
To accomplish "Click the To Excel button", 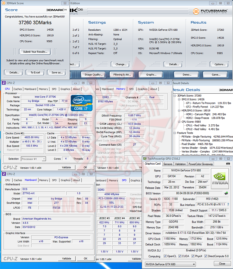I will [x=35, y=73].
